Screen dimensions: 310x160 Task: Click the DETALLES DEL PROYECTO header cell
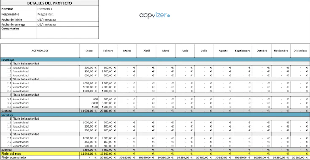[x=49, y=3]
